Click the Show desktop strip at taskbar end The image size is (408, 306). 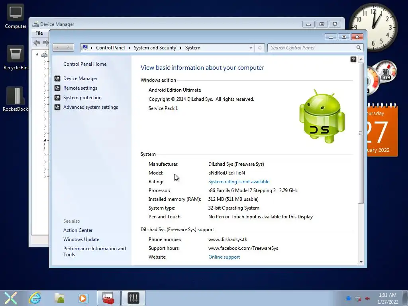(405, 298)
